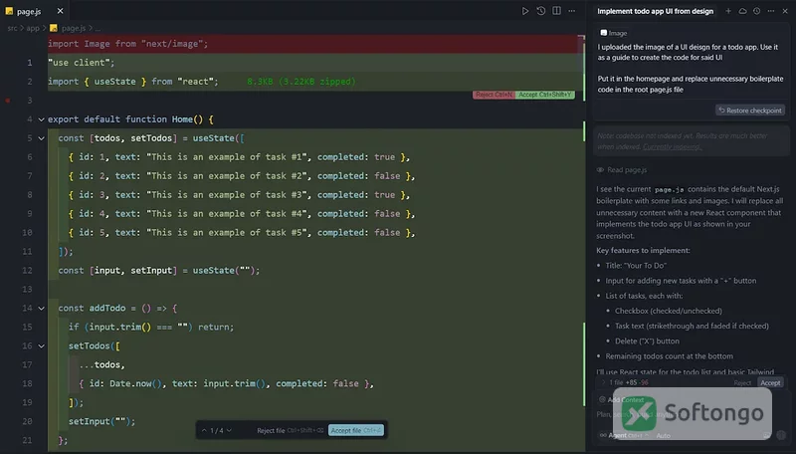Open the timeline history icon in editor toolbar
796x454 pixels.
click(x=541, y=11)
